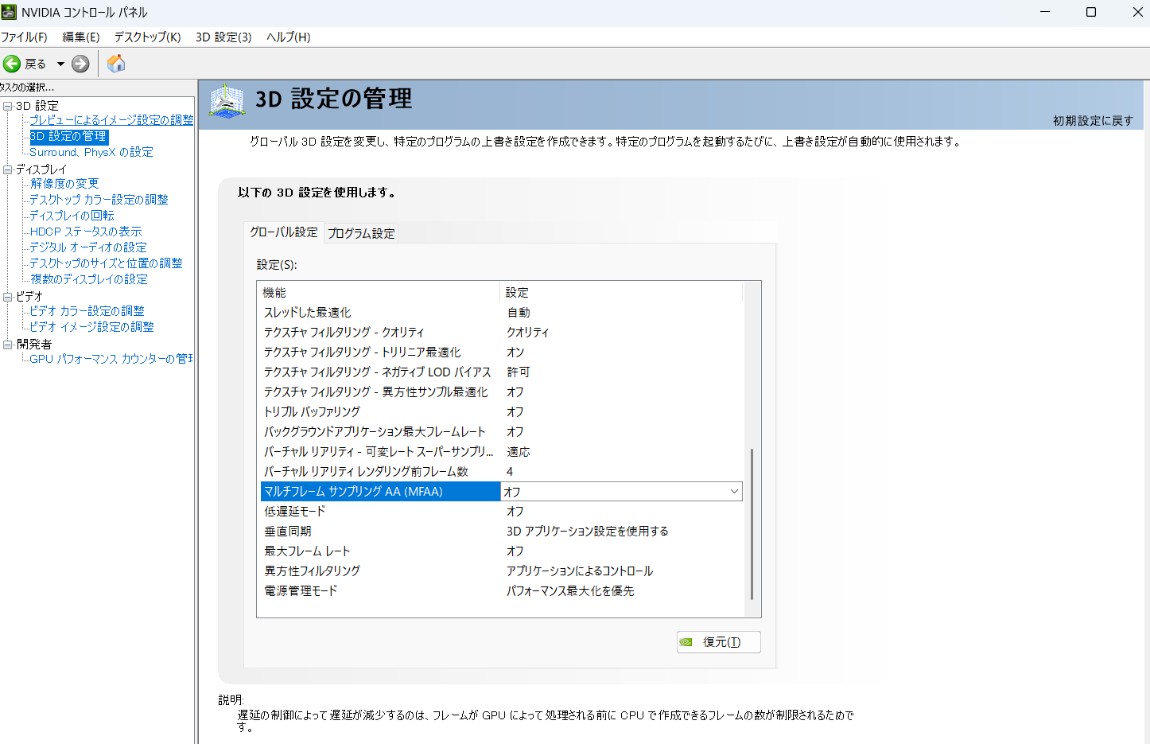Viewport: 1150px width, 744px height.
Task: Close the NVIDIA control panel window
Action: pyautogui.click(x=1137, y=12)
